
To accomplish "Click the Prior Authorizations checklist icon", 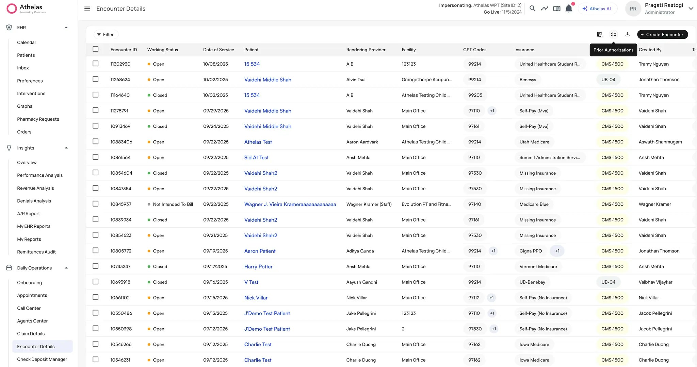I will [x=613, y=34].
